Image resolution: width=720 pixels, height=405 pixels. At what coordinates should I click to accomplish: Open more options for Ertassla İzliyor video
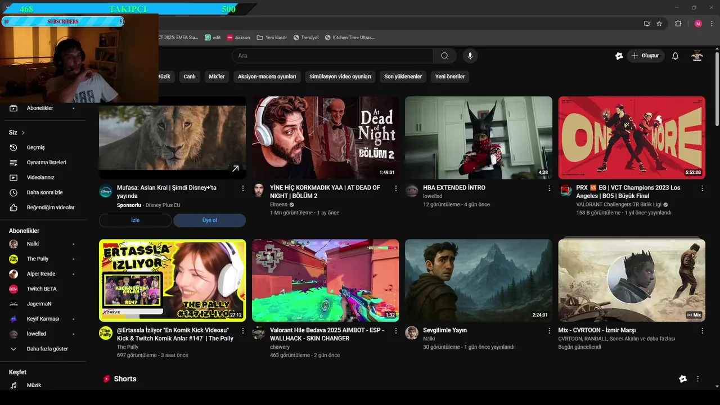click(x=243, y=331)
